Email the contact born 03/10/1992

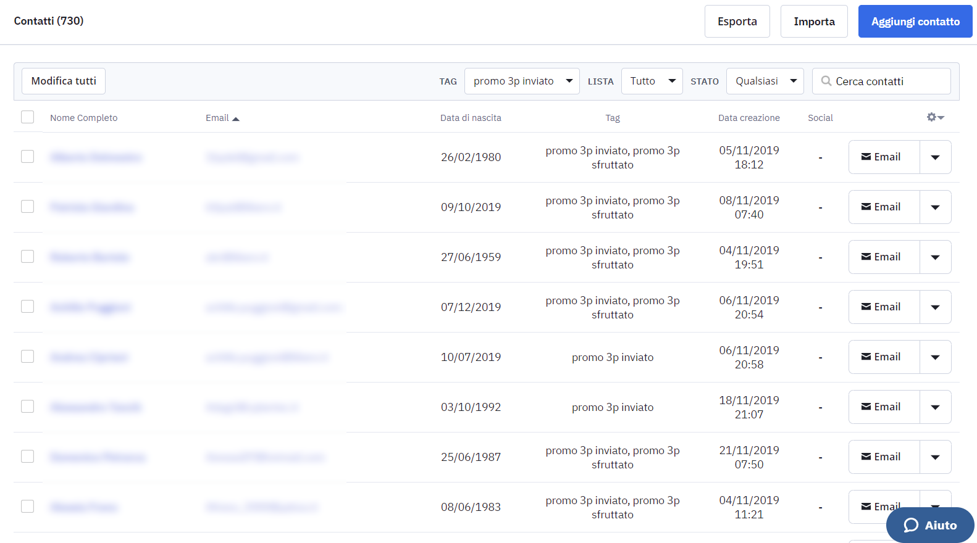click(x=884, y=407)
